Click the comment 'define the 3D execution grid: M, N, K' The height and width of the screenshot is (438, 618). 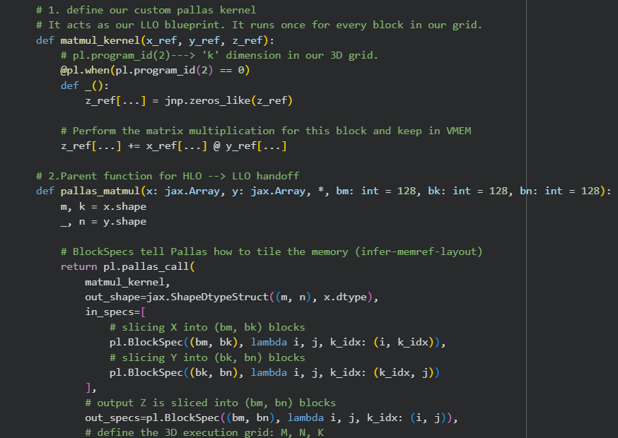204,432
